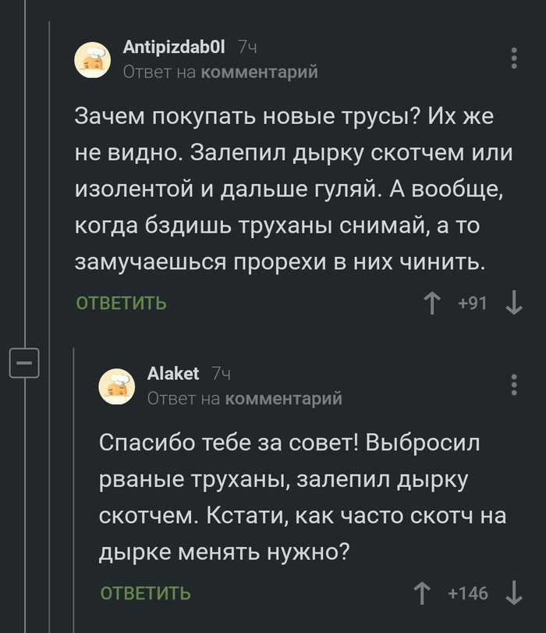
Task: Click ОТВЕТИТЬ under Antipizdab0l's comment
Action: [x=121, y=303]
